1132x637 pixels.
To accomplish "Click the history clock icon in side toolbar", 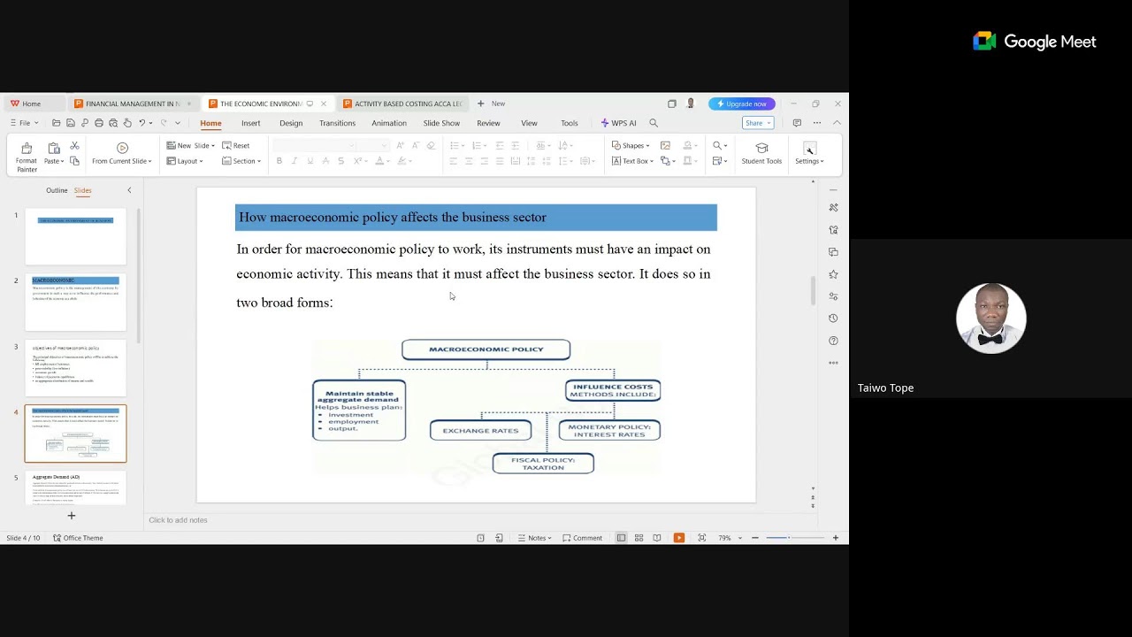I will click(x=833, y=318).
